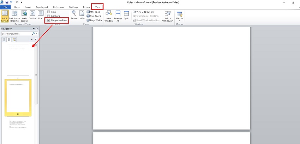Switch to Print Layout view
The width and height of the screenshot is (300, 144).
click(5, 16)
